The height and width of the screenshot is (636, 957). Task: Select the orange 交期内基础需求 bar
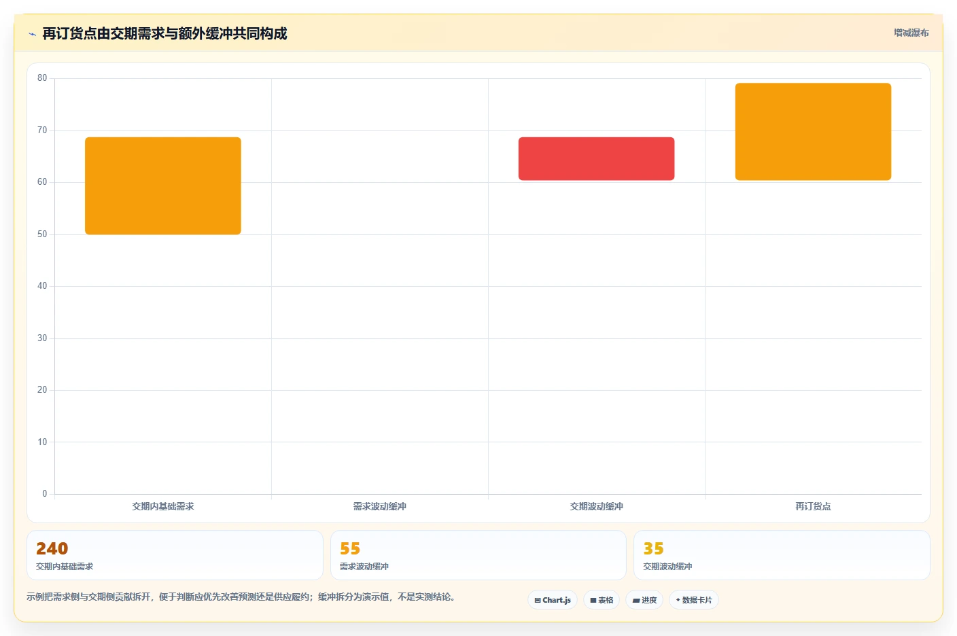(163, 185)
